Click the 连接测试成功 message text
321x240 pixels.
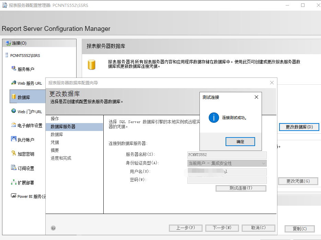[234, 118]
